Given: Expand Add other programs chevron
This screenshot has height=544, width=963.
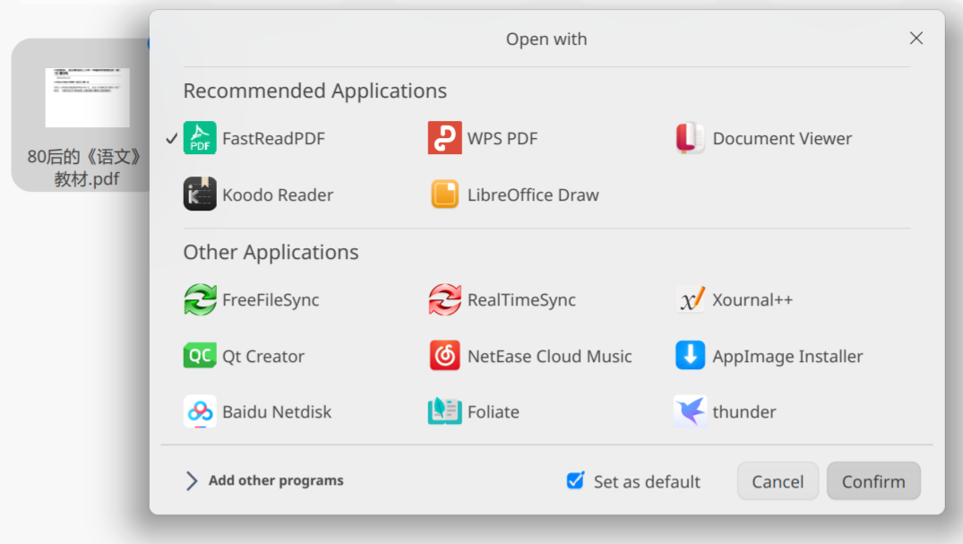Looking at the screenshot, I should point(192,480).
